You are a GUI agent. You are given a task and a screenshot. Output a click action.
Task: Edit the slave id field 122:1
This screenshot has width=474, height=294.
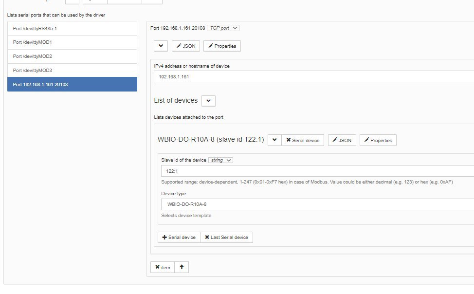point(317,171)
